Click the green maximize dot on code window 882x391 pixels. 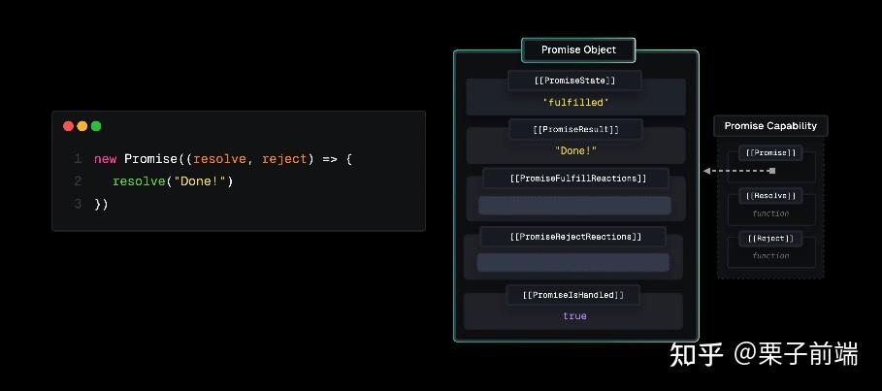[96, 126]
